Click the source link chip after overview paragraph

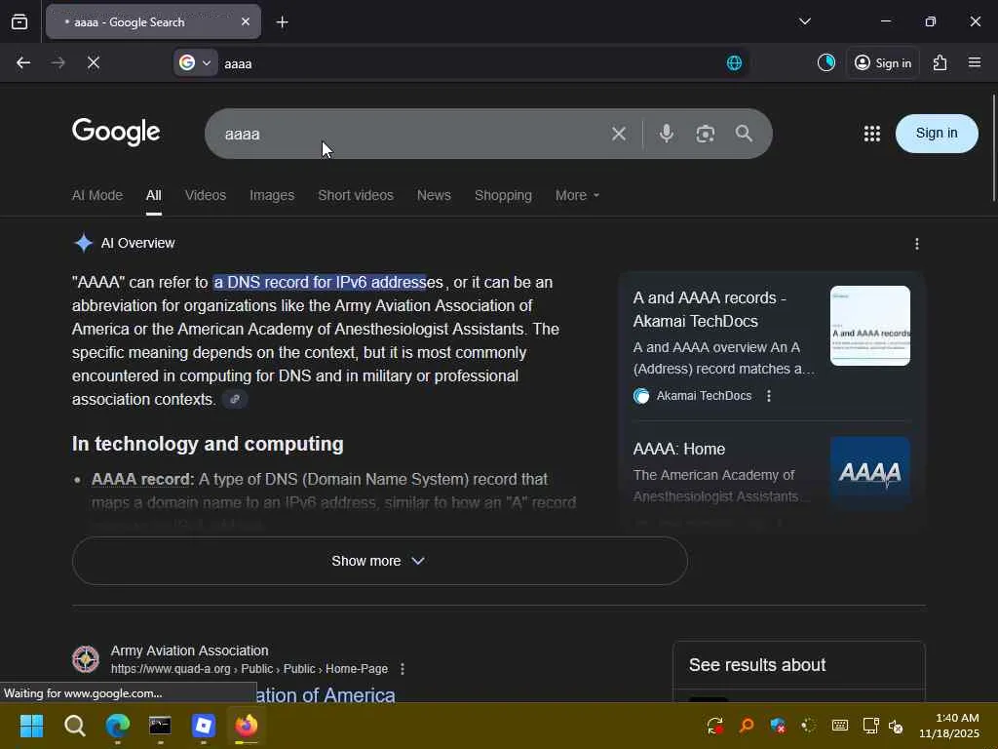pyautogui.click(x=235, y=399)
